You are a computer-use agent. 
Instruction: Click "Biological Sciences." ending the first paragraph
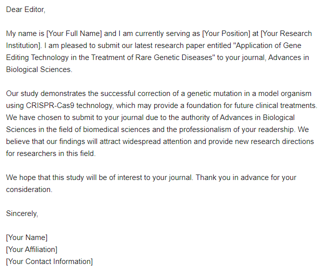tap(39, 69)
